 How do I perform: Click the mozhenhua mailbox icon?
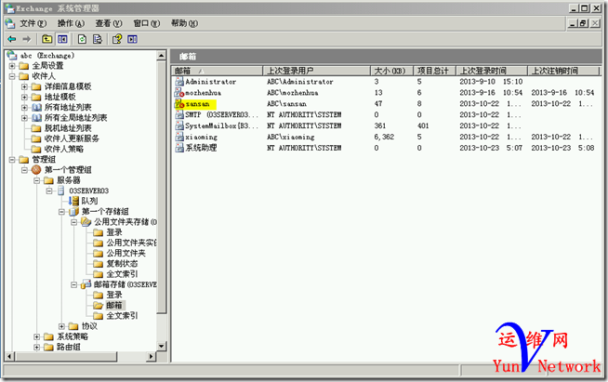179,93
